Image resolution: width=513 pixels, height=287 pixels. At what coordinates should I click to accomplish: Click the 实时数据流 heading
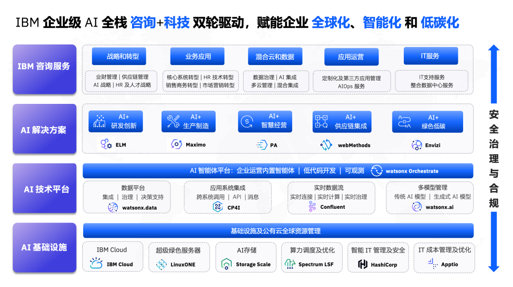(329, 188)
